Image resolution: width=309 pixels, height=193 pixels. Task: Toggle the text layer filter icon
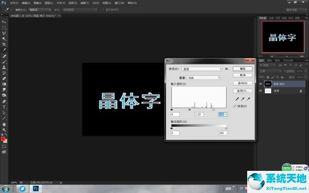[290, 65]
